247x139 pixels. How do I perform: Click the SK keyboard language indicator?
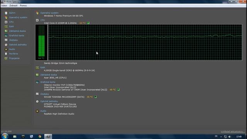coord(216,136)
